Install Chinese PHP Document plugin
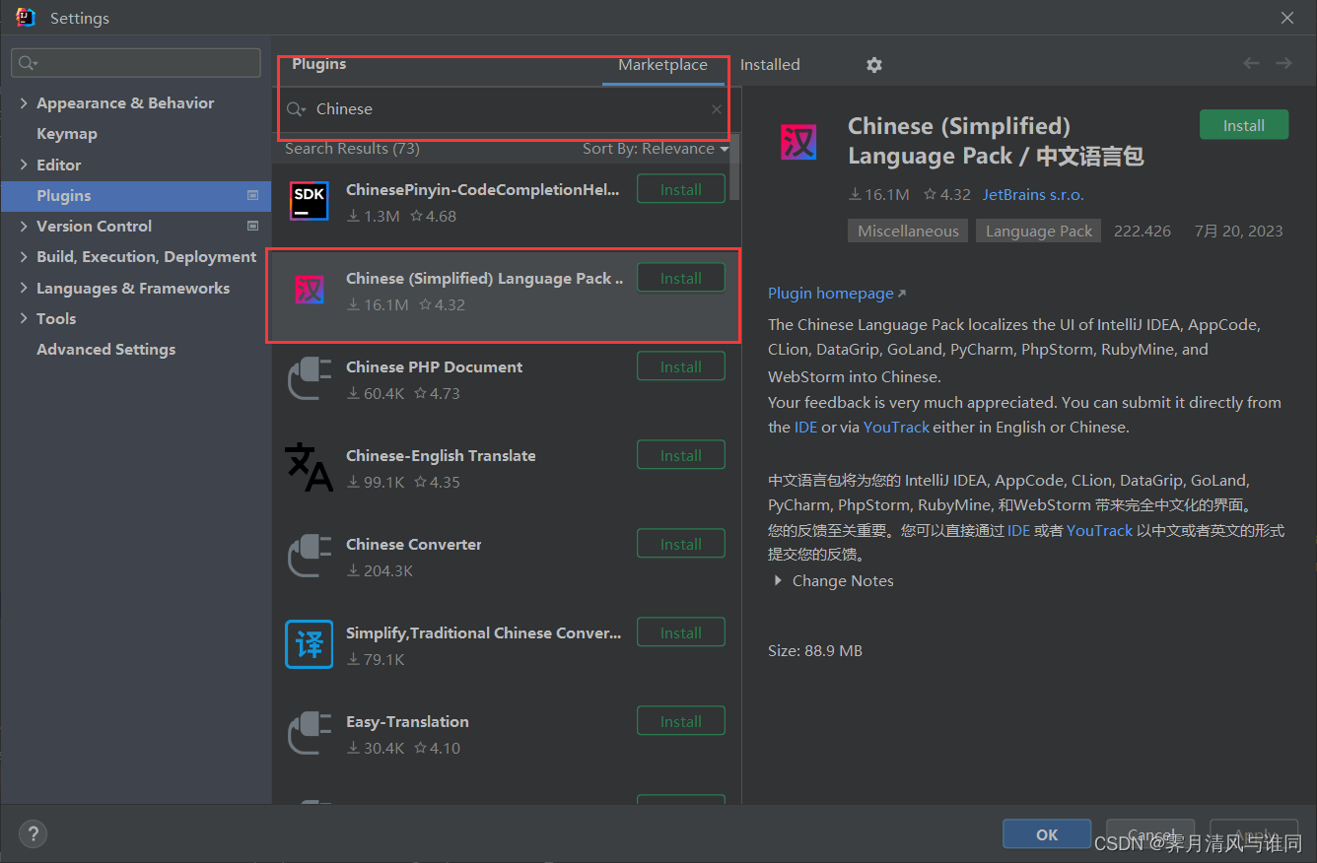 [681, 366]
